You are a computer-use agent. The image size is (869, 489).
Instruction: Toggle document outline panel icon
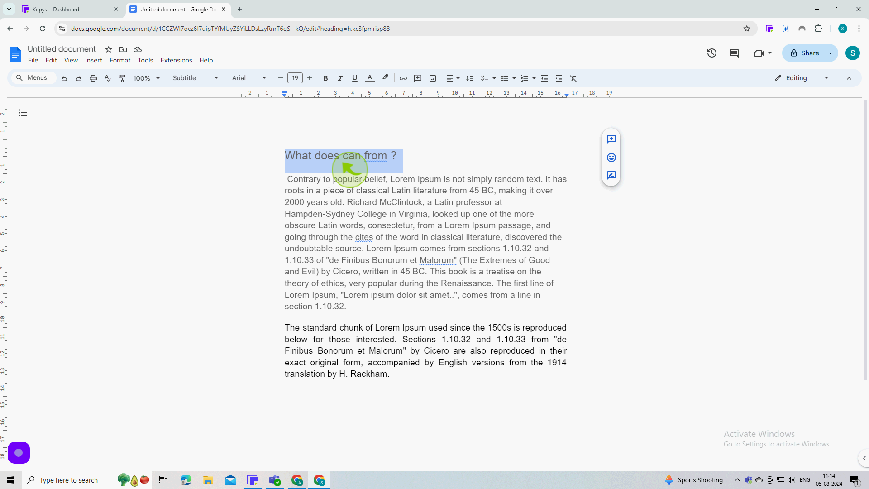pos(23,113)
